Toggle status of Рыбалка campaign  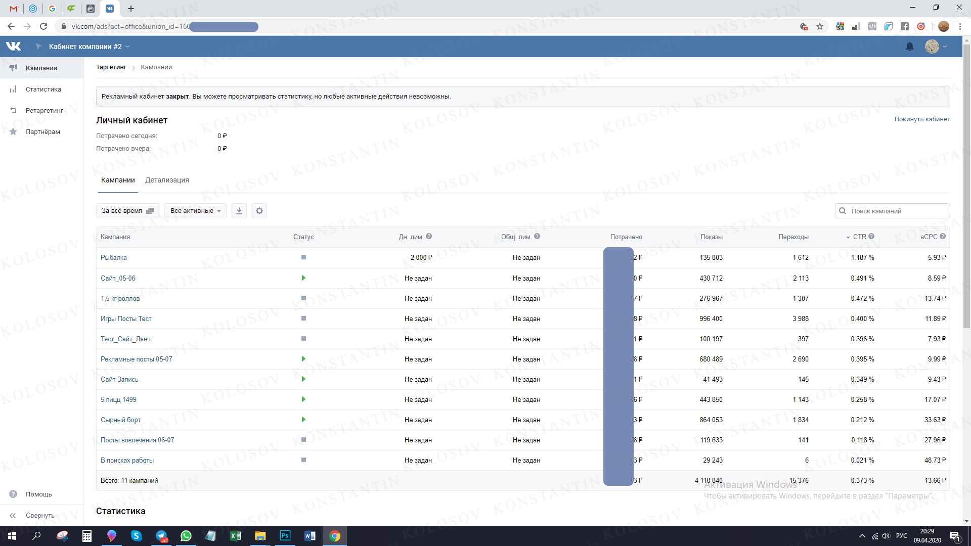click(303, 257)
